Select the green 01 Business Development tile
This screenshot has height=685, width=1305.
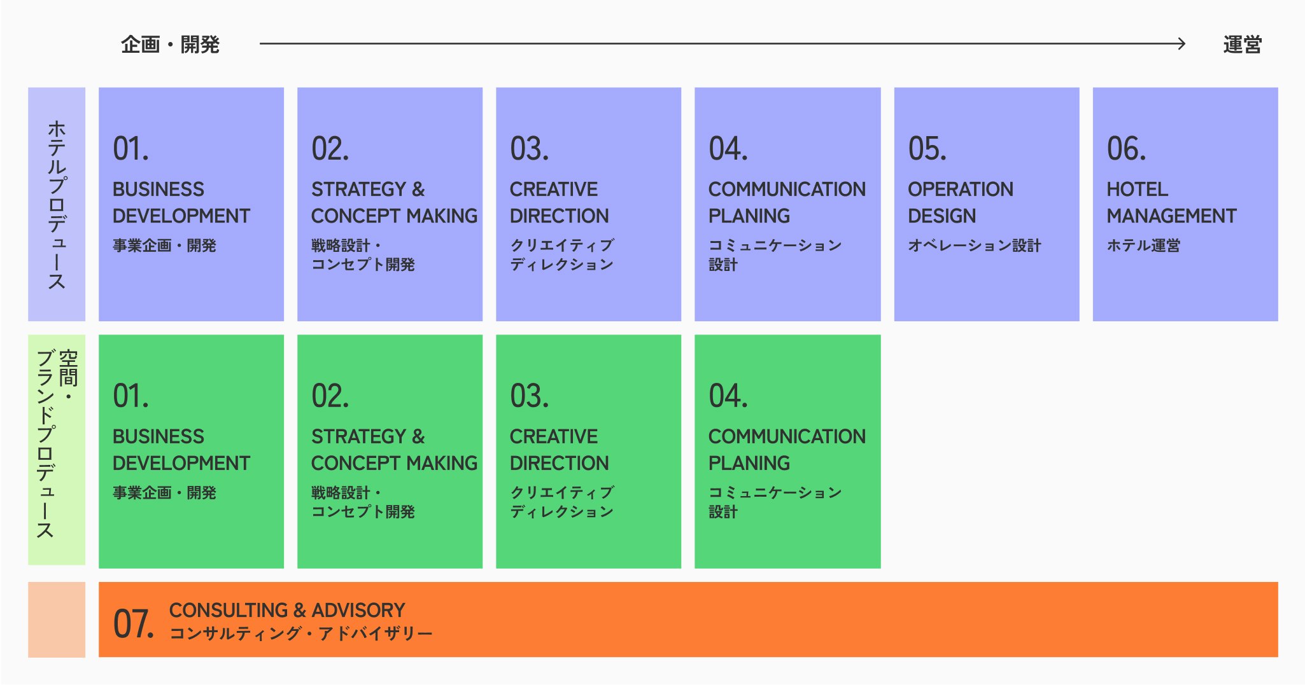[191, 451]
